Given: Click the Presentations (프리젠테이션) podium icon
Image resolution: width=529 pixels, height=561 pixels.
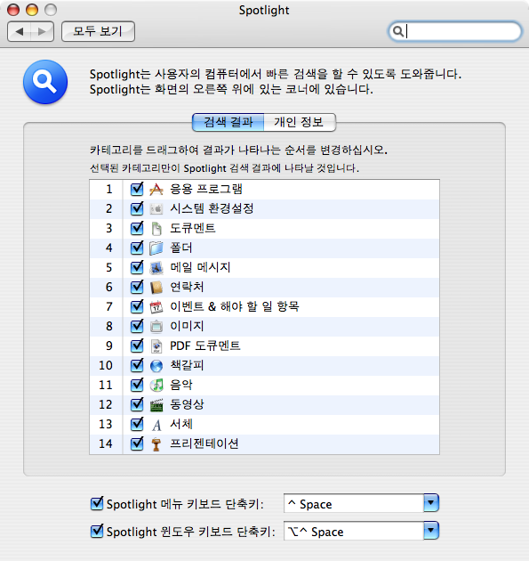Looking at the screenshot, I should pos(156,444).
